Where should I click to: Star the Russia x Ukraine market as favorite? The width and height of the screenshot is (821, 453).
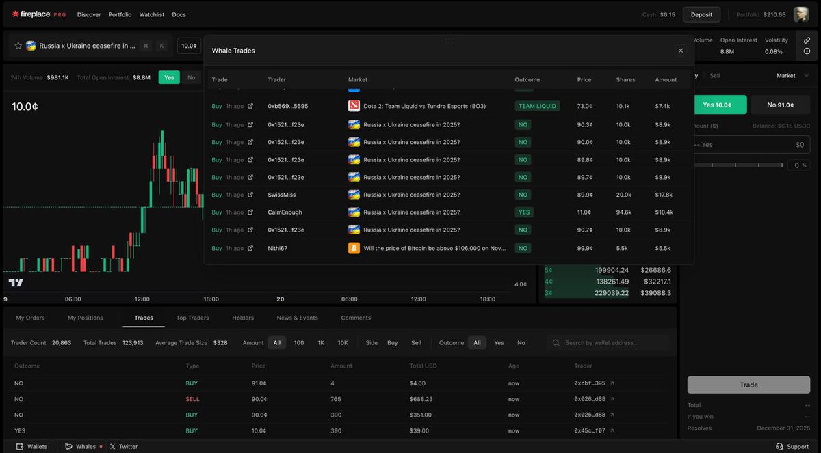(x=18, y=46)
